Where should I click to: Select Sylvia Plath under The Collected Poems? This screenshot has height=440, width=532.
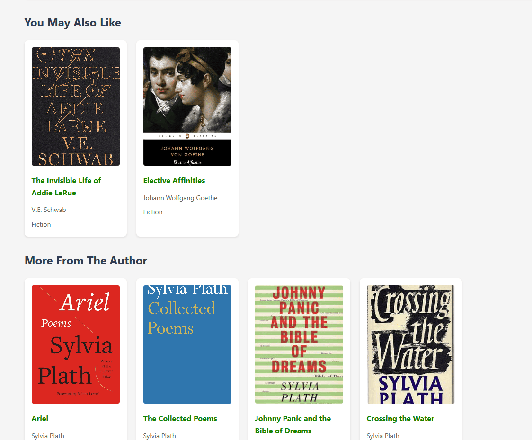point(160,436)
